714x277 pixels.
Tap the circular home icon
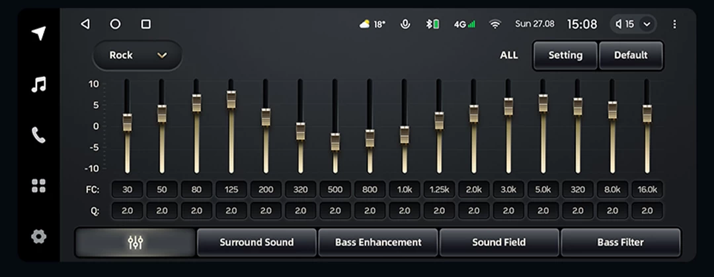115,24
